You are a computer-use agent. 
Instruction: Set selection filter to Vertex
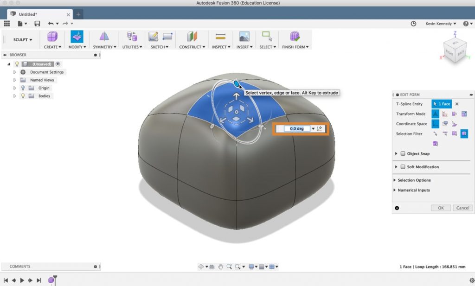coord(435,133)
